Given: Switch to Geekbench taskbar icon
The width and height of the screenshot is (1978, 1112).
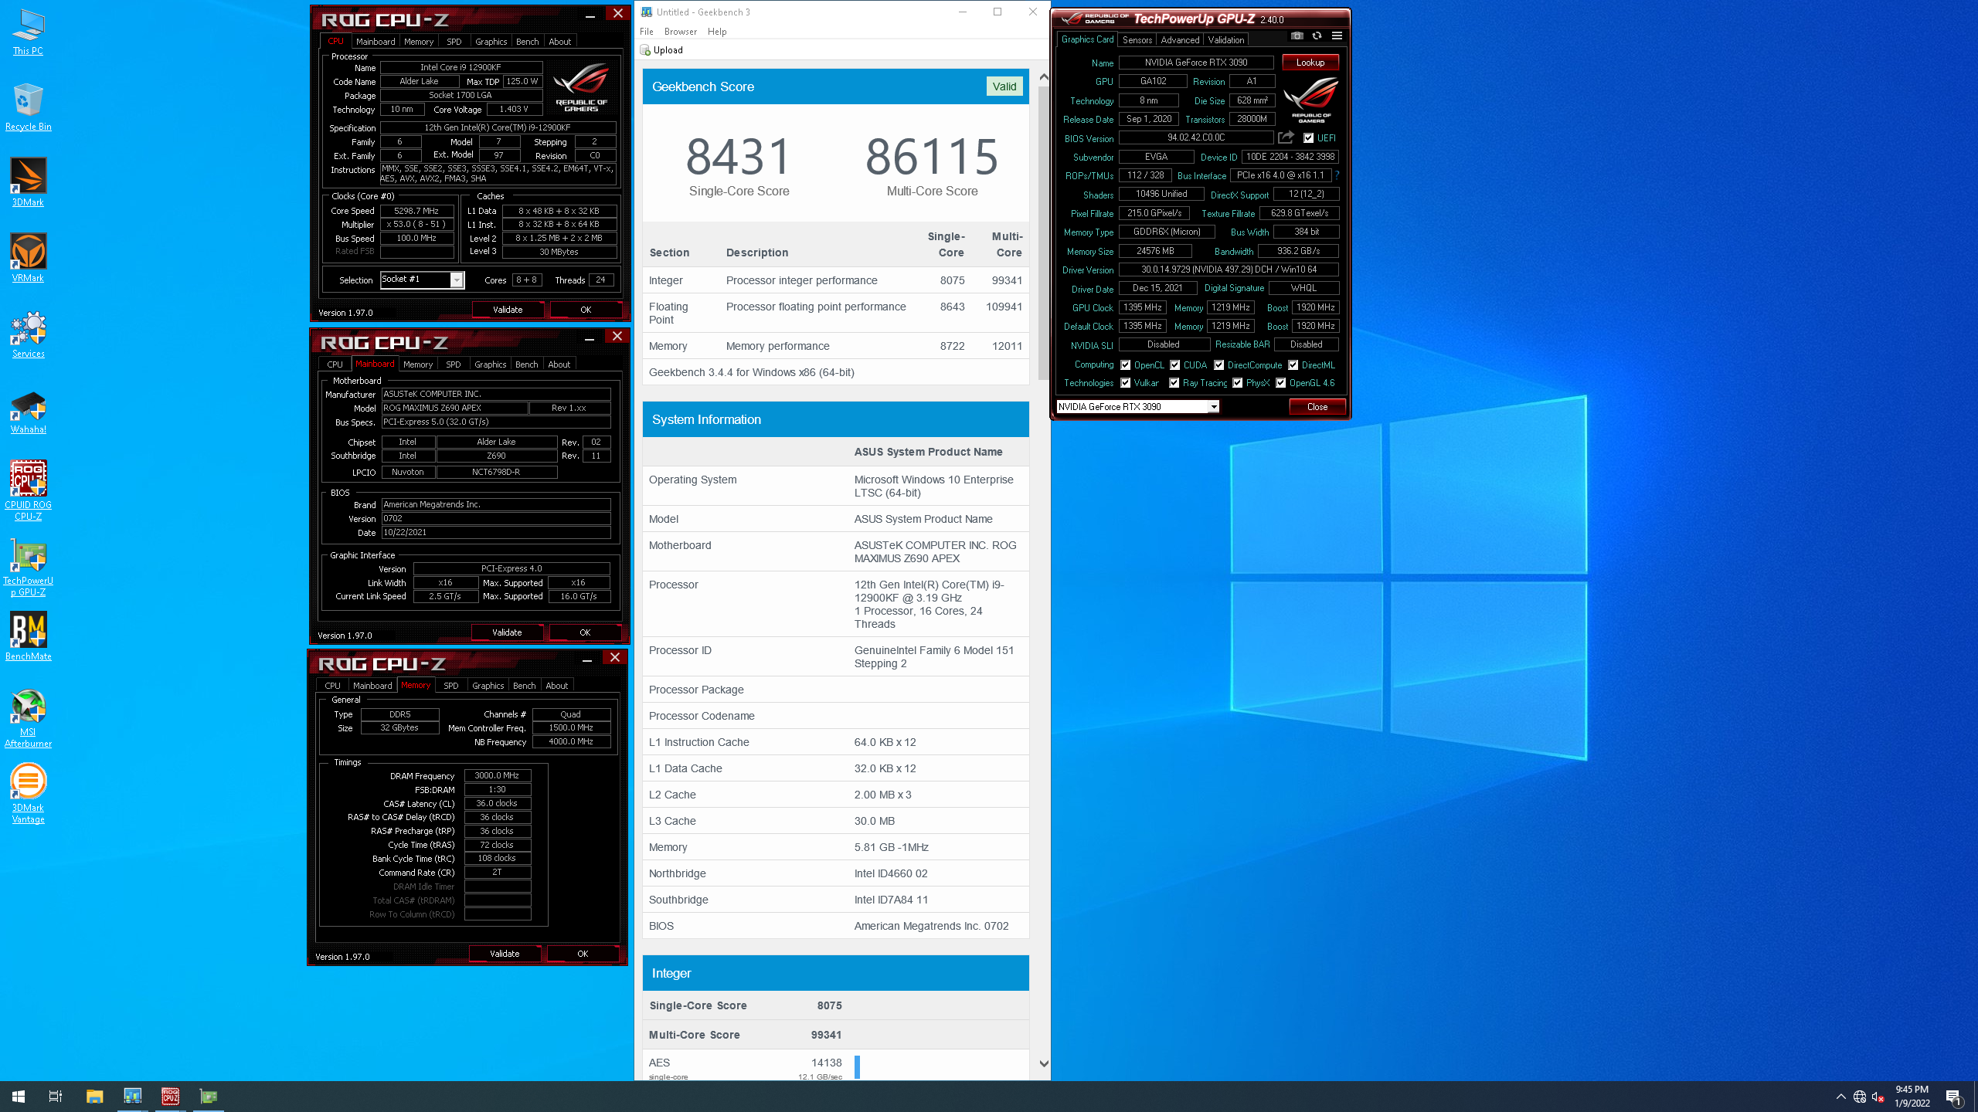Looking at the screenshot, I should click(x=132, y=1096).
